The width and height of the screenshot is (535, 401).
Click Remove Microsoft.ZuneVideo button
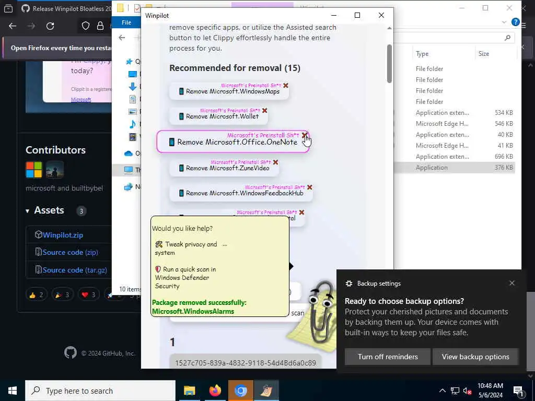pyautogui.click(x=224, y=168)
